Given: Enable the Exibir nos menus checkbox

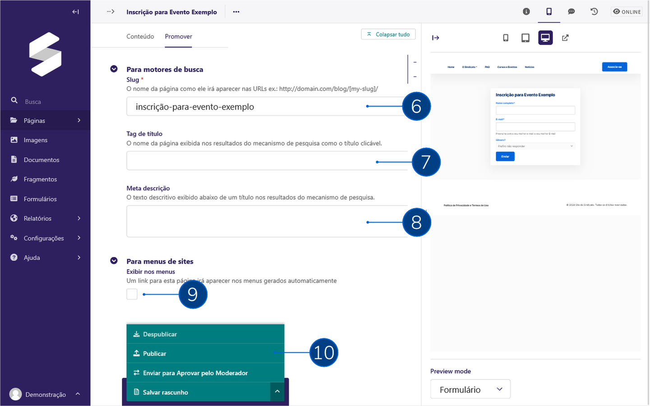Looking at the screenshot, I should point(132,294).
